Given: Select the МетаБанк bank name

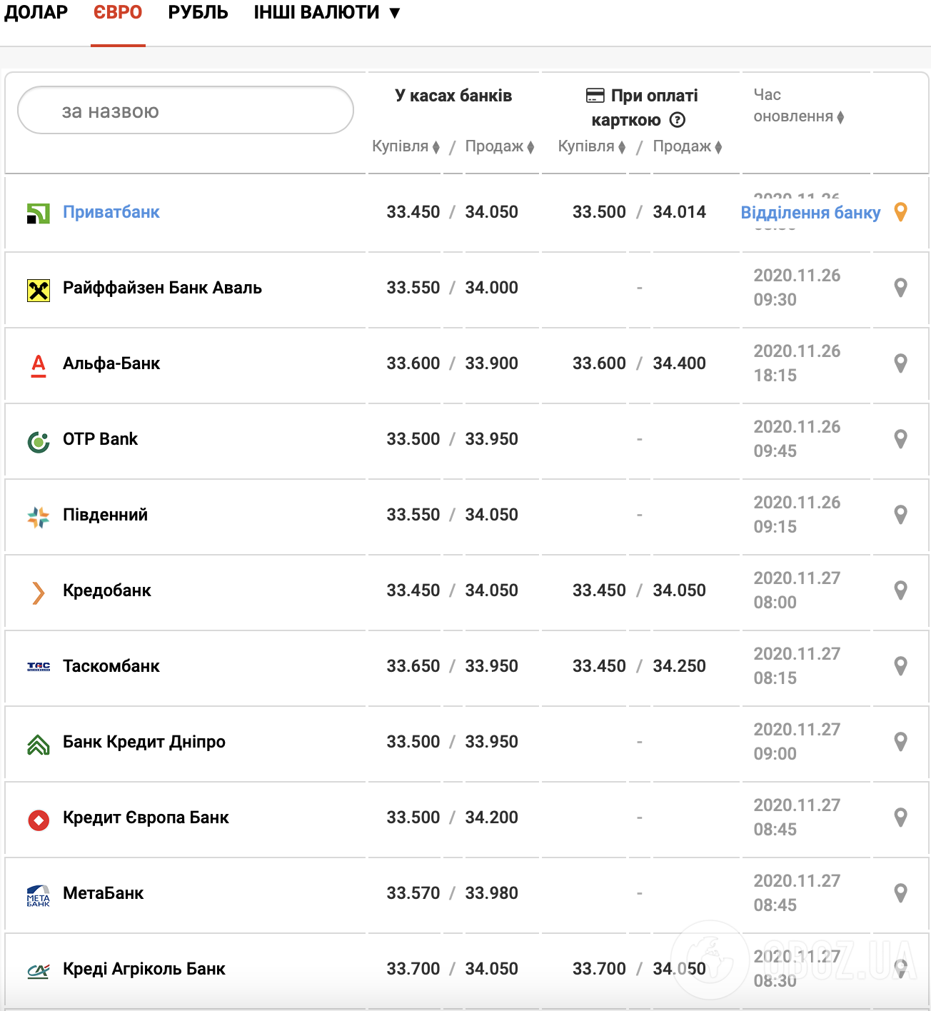Looking at the screenshot, I should pos(104,893).
